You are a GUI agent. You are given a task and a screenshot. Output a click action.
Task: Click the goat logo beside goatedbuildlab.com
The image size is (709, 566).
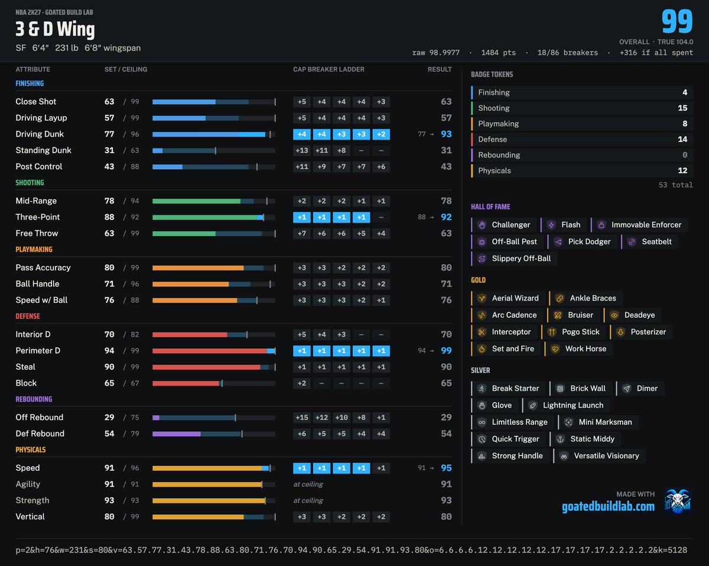click(677, 502)
